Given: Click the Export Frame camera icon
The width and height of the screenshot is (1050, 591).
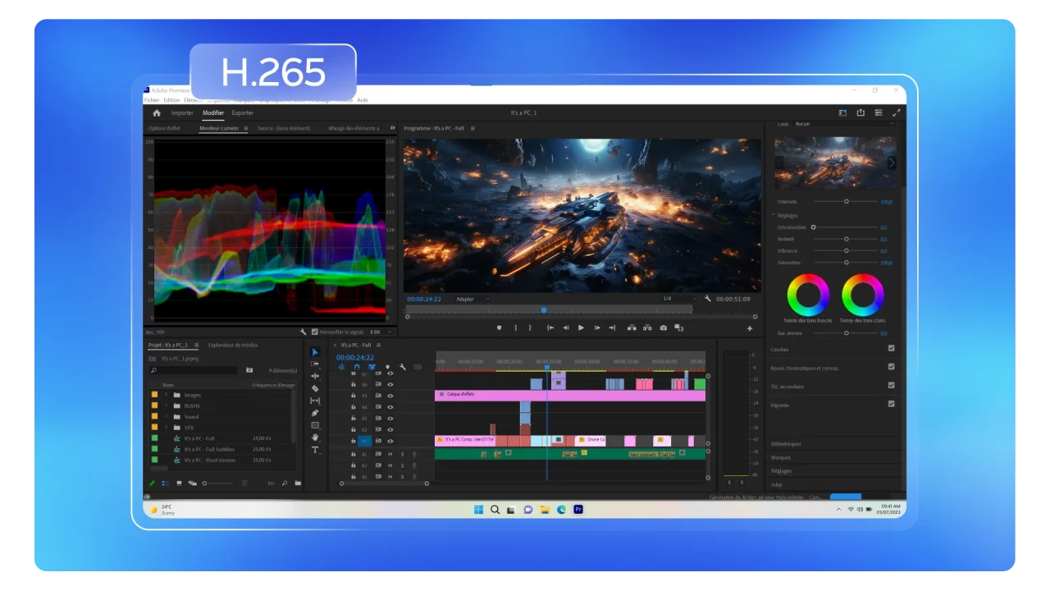Looking at the screenshot, I should [663, 328].
